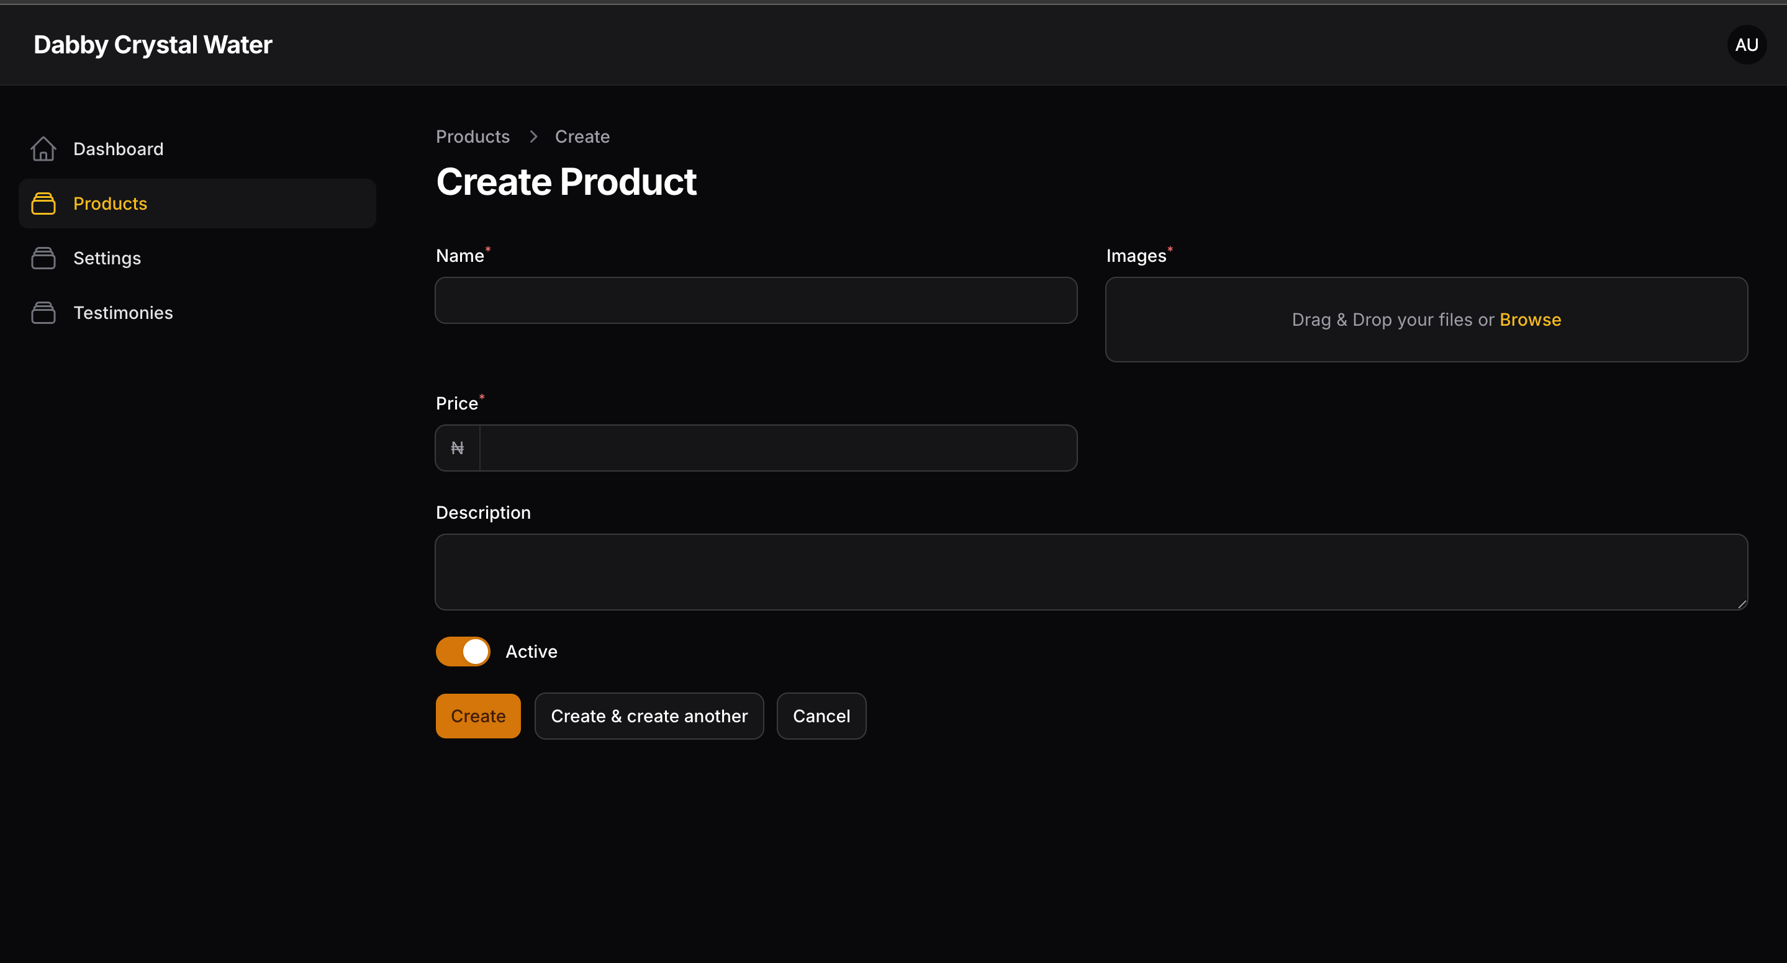Click the breadcrumb chevron separator
The width and height of the screenshot is (1787, 963).
pyautogui.click(x=533, y=137)
